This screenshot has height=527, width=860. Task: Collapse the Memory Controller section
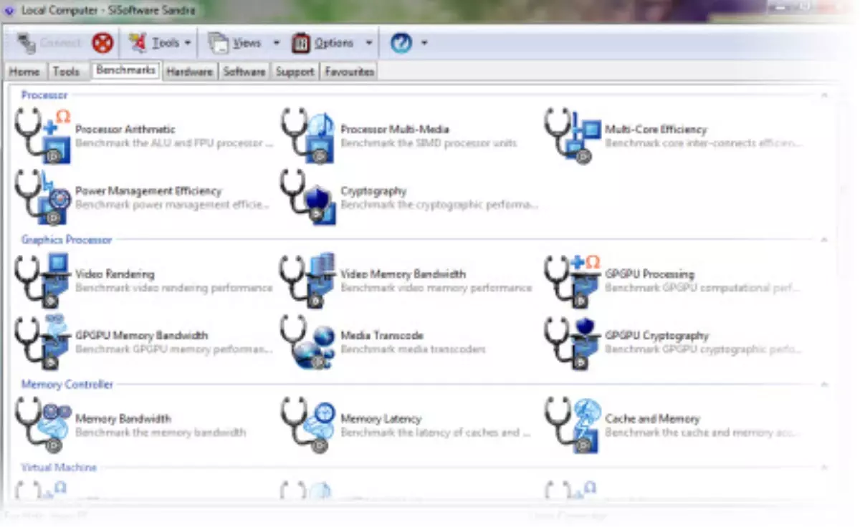(824, 385)
